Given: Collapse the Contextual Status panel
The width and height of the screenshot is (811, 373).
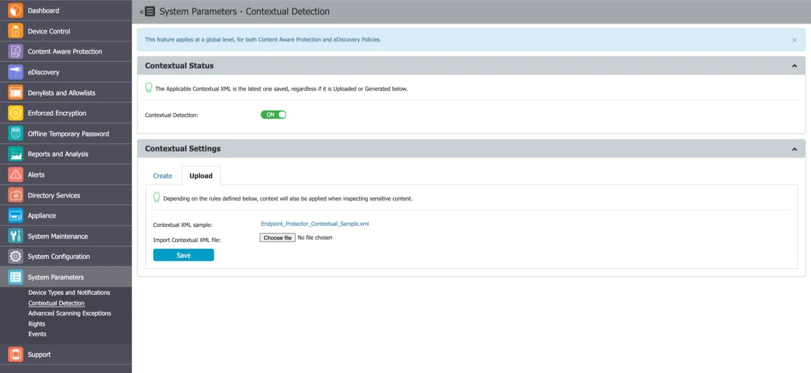Looking at the screenshot, I should [795, 66].
